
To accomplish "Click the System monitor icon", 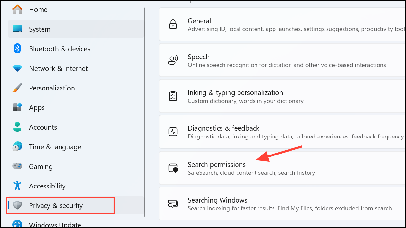I will (x=17, y=29).
